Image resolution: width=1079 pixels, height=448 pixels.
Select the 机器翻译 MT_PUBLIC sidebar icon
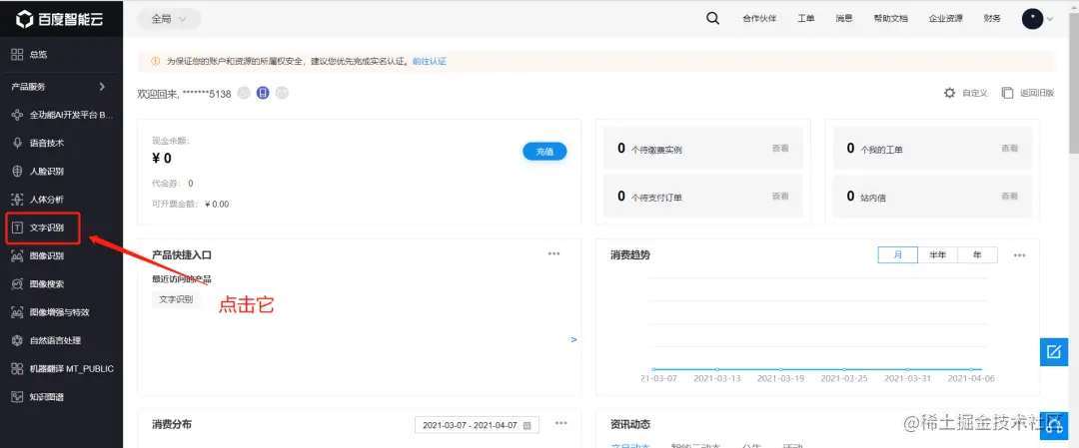(18, 368)
